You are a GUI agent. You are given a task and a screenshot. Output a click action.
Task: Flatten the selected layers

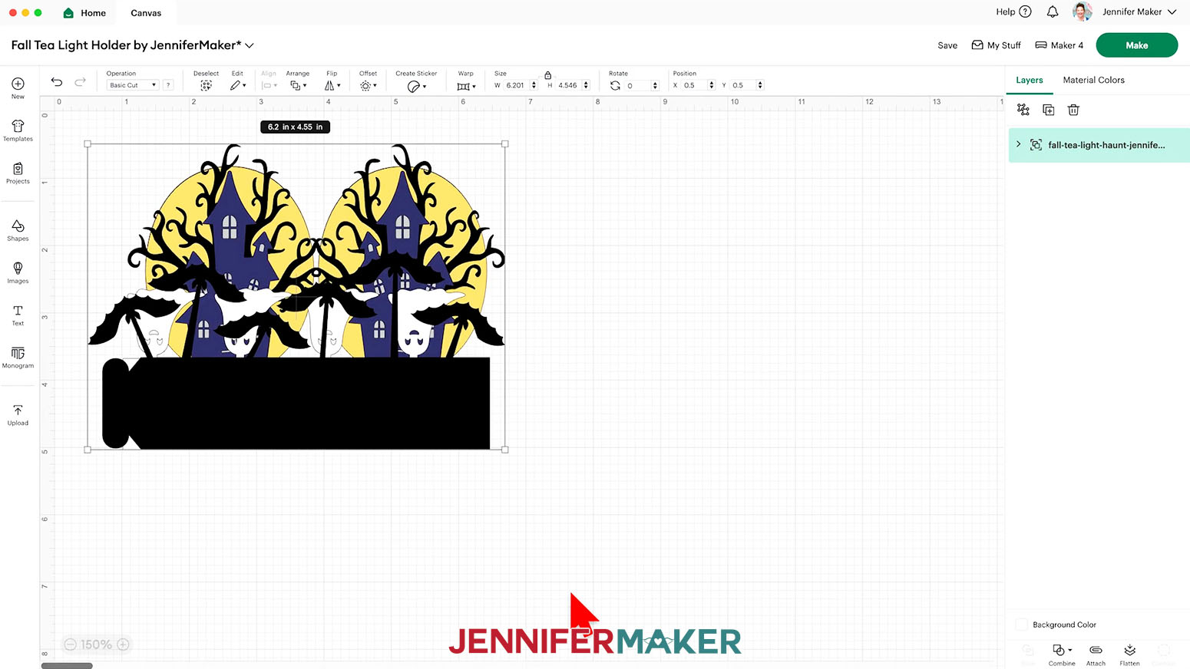pos(1129,654)
